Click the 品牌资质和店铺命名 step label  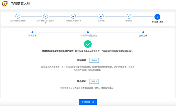click(73, 21)
